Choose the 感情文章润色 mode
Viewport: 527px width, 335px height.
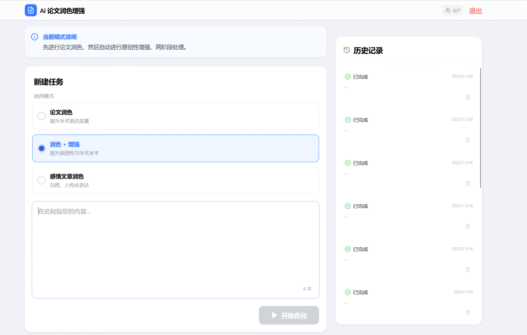coord(41,180)
